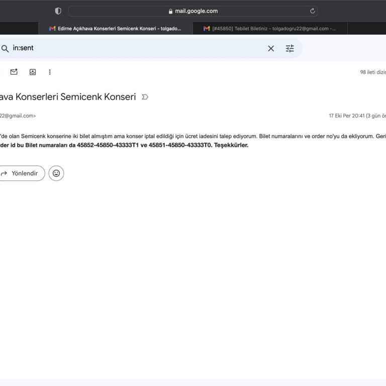Viewport: 386px width, 386px height.
Task: Click the 17 Eki Per 20:41 timestamp
Action: tap(346, 116)
